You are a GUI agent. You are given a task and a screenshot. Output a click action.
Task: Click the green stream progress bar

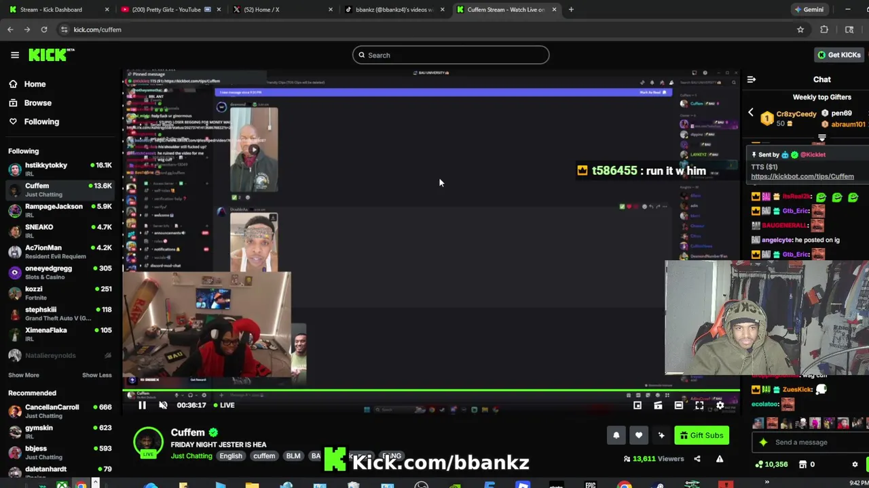coord(431,390)
